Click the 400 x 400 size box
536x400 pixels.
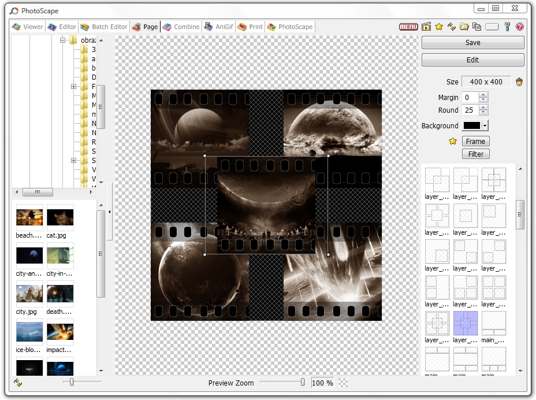pos(486,82)
